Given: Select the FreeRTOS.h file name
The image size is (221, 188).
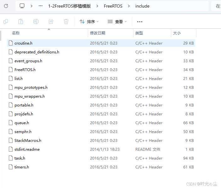Looking at the screenshot, I should pos(25,70).
